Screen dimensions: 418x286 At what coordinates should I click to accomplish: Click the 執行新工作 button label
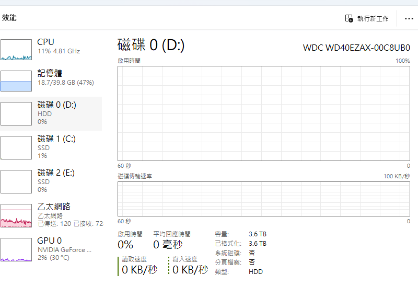pyautogui.click(x=373, y=19)
